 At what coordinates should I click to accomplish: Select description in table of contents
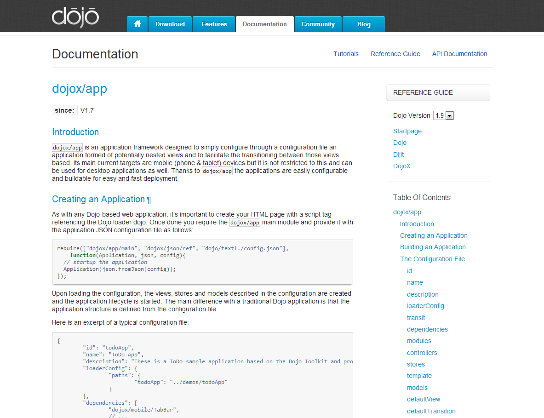(423, 294)
